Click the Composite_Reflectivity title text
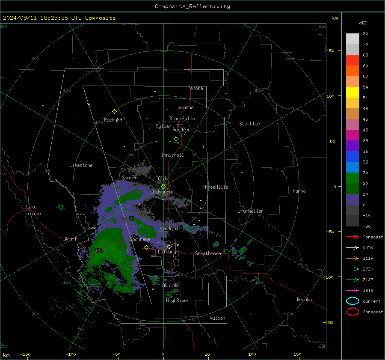Image resolution: width=385 pixels, height=360 pixels. click(x=192, y=6)
